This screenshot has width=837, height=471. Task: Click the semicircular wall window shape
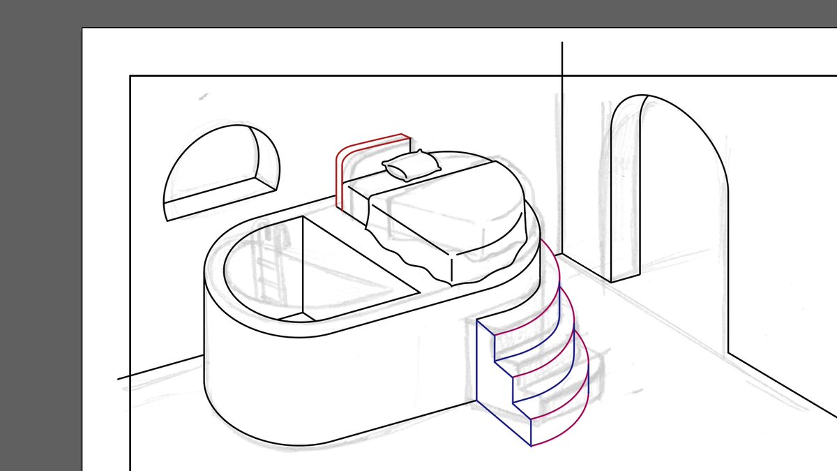tap(221, 172)
